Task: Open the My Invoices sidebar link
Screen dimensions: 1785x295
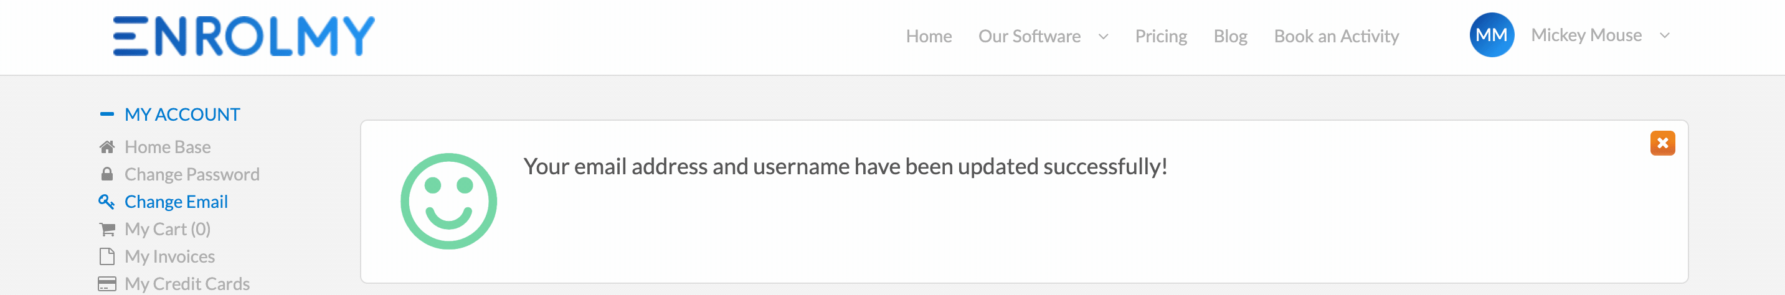Action: pos(170,256)
